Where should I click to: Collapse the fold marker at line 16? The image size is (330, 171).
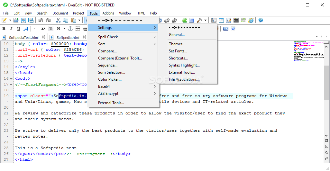pos(11,79)
